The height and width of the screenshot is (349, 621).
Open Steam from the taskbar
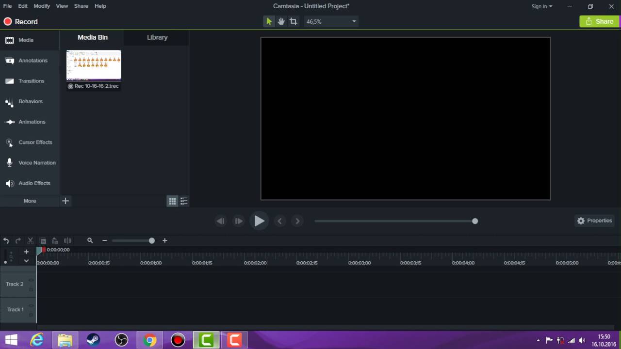tap(93, 340)
